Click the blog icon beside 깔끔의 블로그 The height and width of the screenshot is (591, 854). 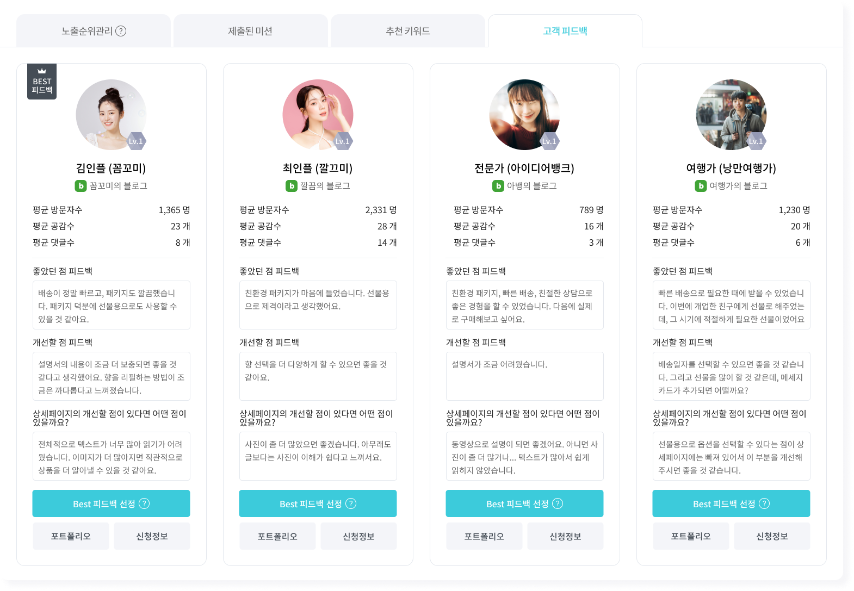click(x=292, y=186)
